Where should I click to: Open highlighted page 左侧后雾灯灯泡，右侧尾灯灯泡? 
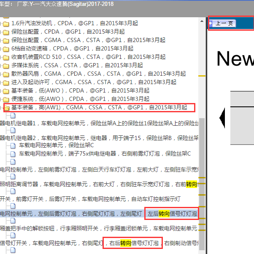[x=99, y=214]
